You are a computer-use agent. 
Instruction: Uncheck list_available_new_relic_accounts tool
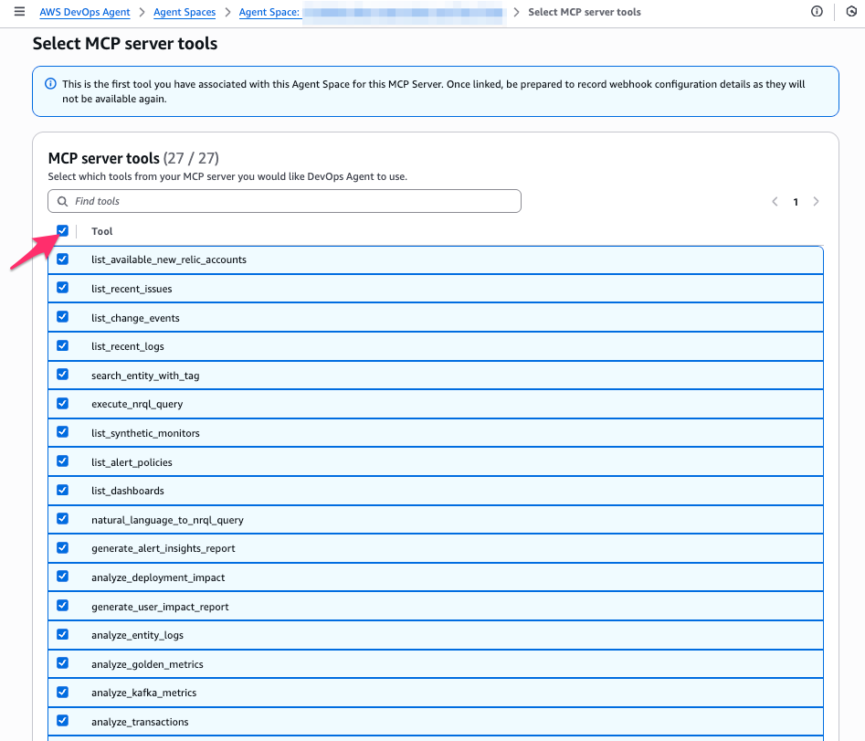coord(62,259)
